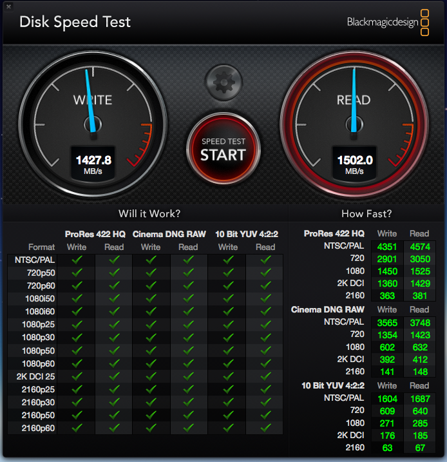Click Cinema DNG 1080 read value 632
The height and width of the screenshot is (462, 447).
point(420,347)
